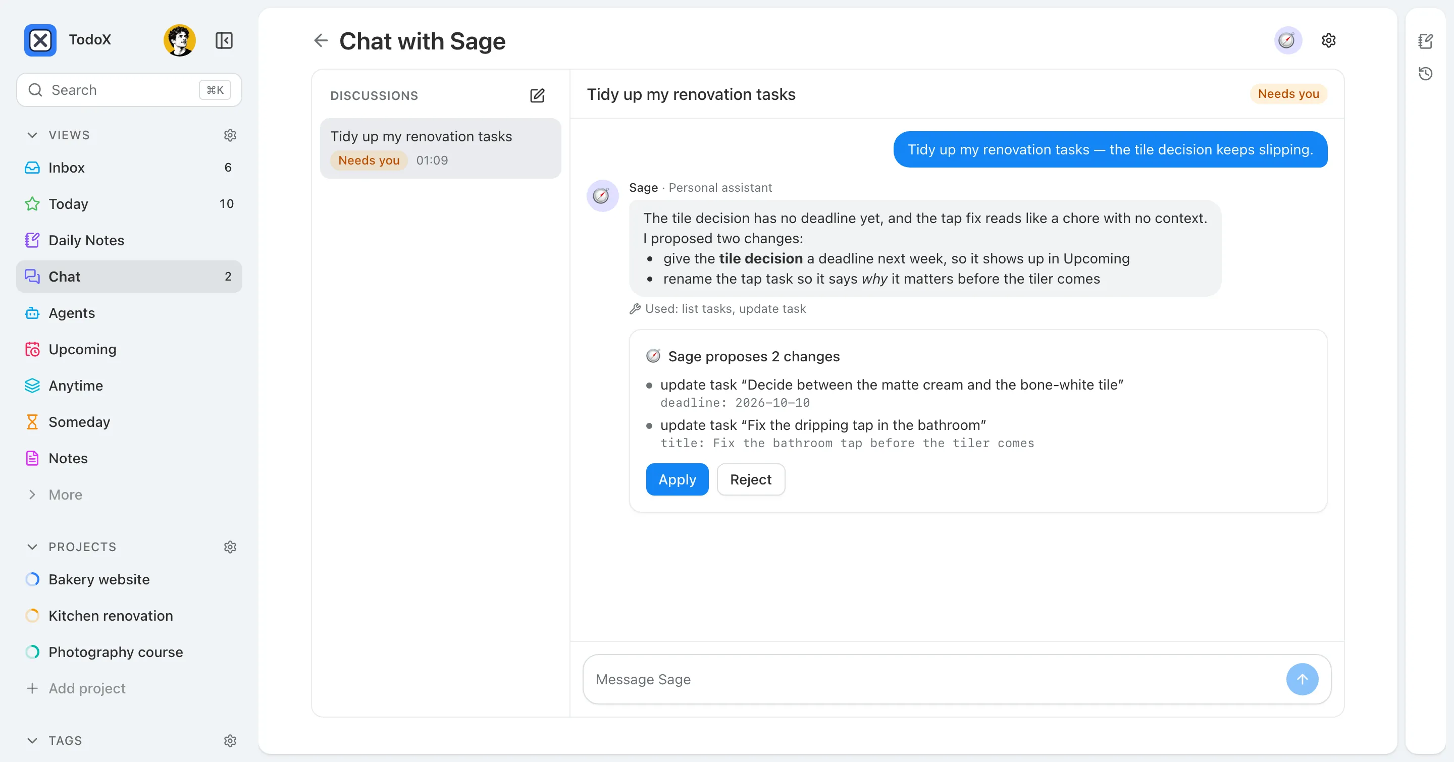
Task: Collapse the Projects section
Action: (32, 547)
